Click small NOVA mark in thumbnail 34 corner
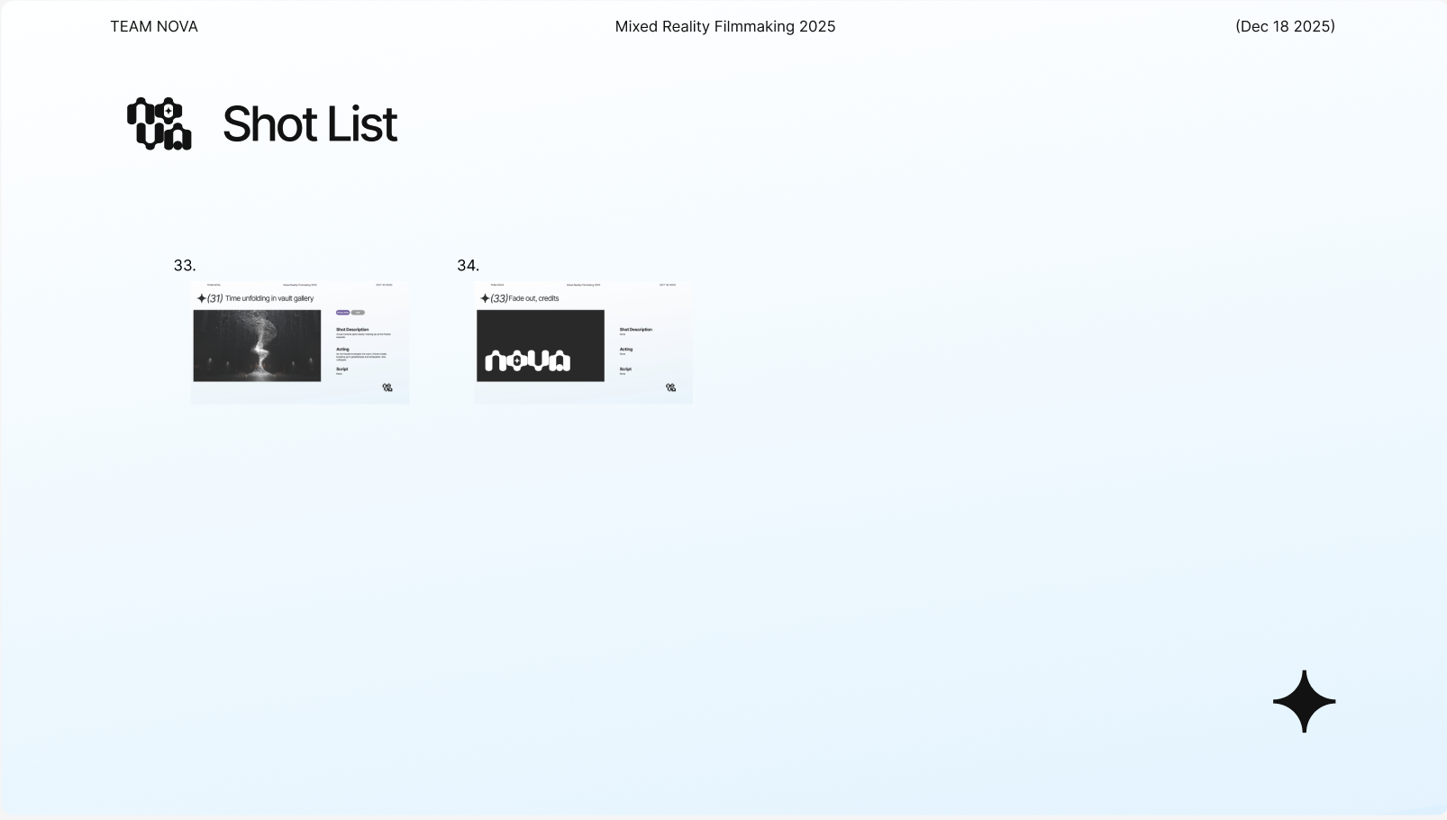 coord(671,387)
